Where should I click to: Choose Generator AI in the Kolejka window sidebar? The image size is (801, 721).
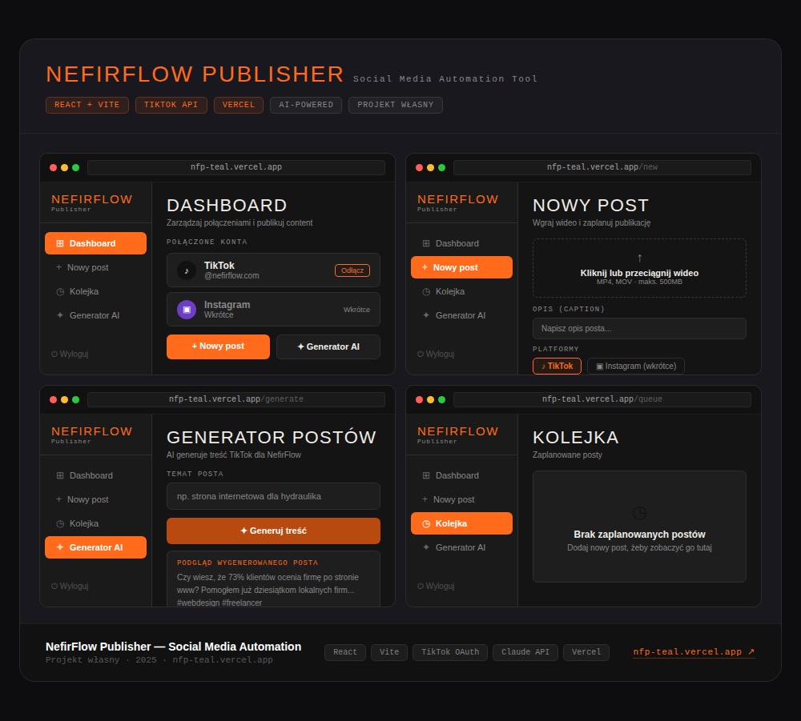pyautogui.click(x=461, y=547)
